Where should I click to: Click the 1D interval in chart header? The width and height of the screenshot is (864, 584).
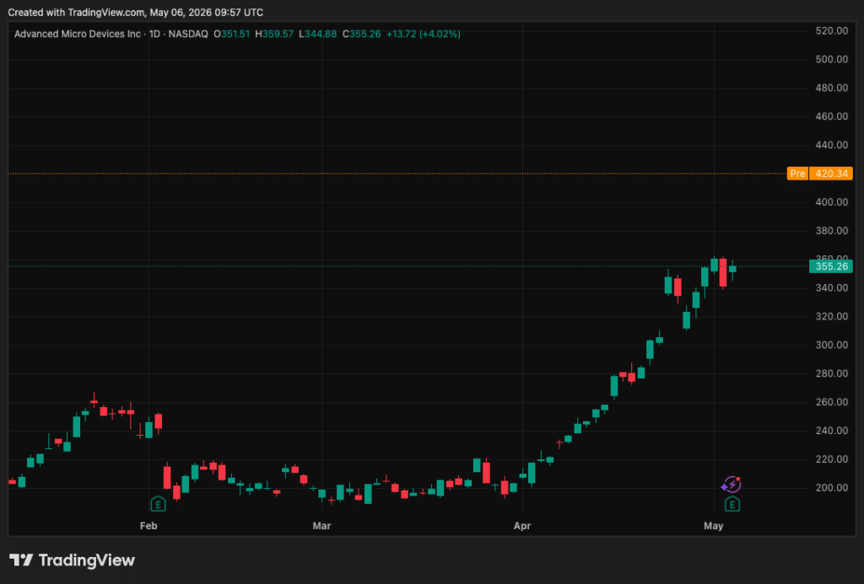tap(154, 34)
